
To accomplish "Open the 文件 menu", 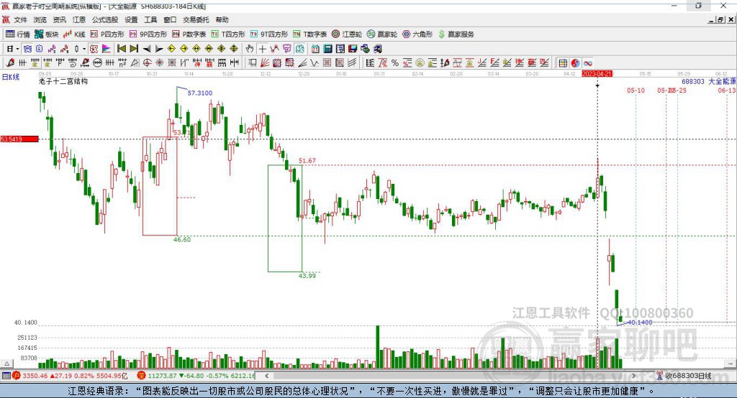I will coord(20,19).
